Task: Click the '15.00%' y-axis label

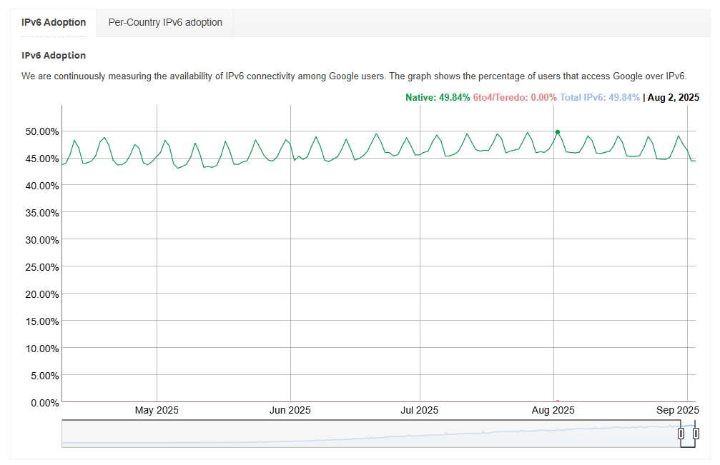Action: click(42, 321)
